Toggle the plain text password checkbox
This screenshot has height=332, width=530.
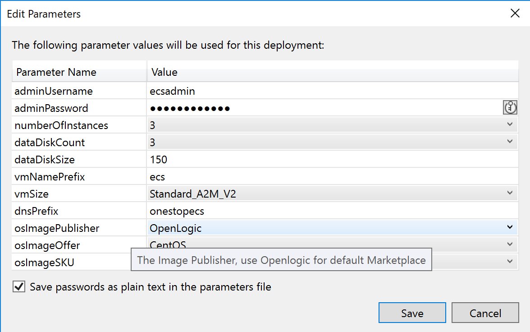[x=18, y=286]
